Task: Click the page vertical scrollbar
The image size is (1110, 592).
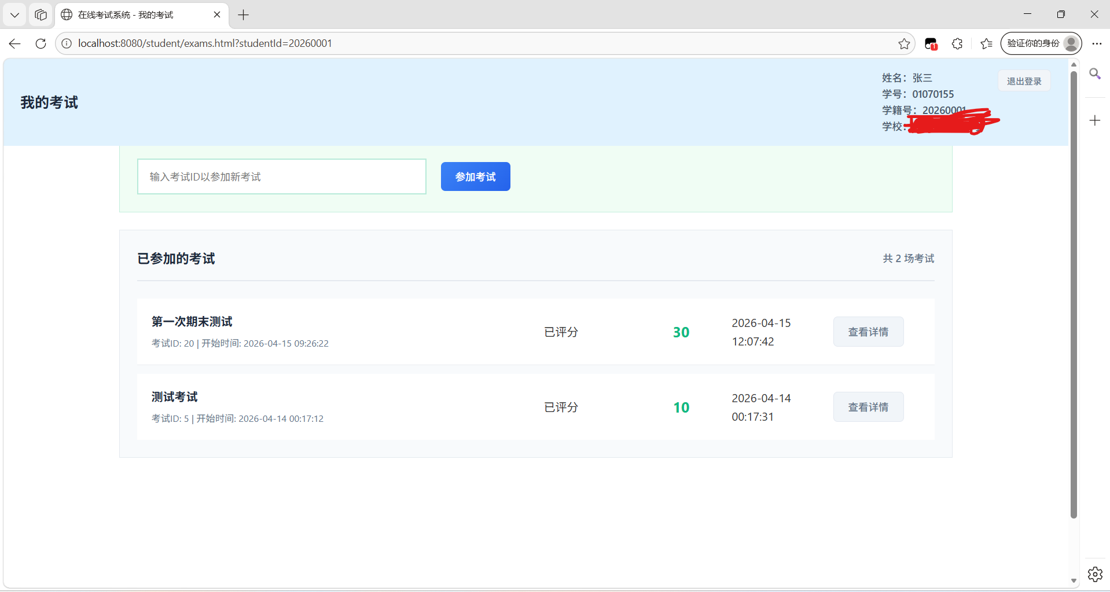Action: pyautogui.click(x=1074, y=289)
